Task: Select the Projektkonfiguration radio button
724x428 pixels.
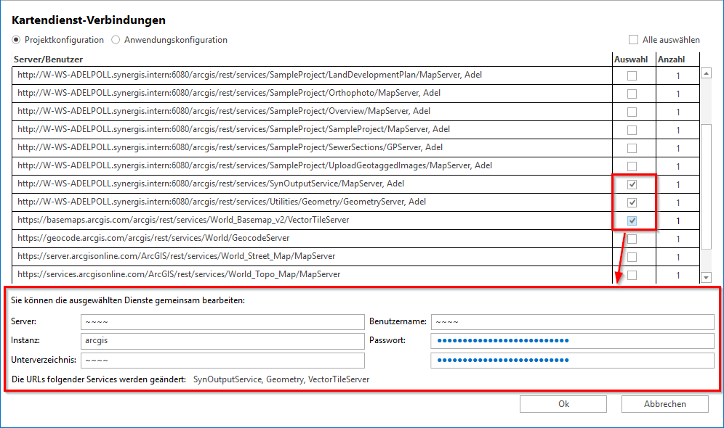Action: pyautogui.click(x=17, y=40)
